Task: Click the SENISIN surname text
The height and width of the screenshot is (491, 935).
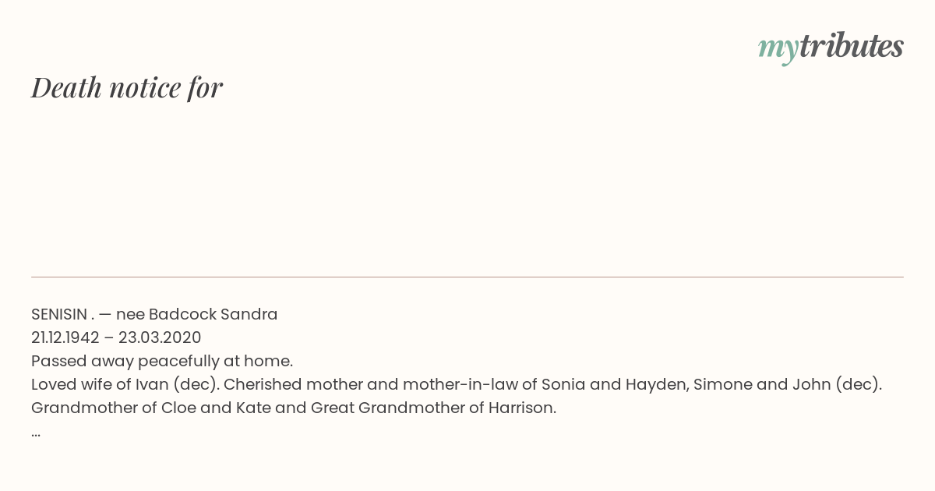Action: (59, 315)
